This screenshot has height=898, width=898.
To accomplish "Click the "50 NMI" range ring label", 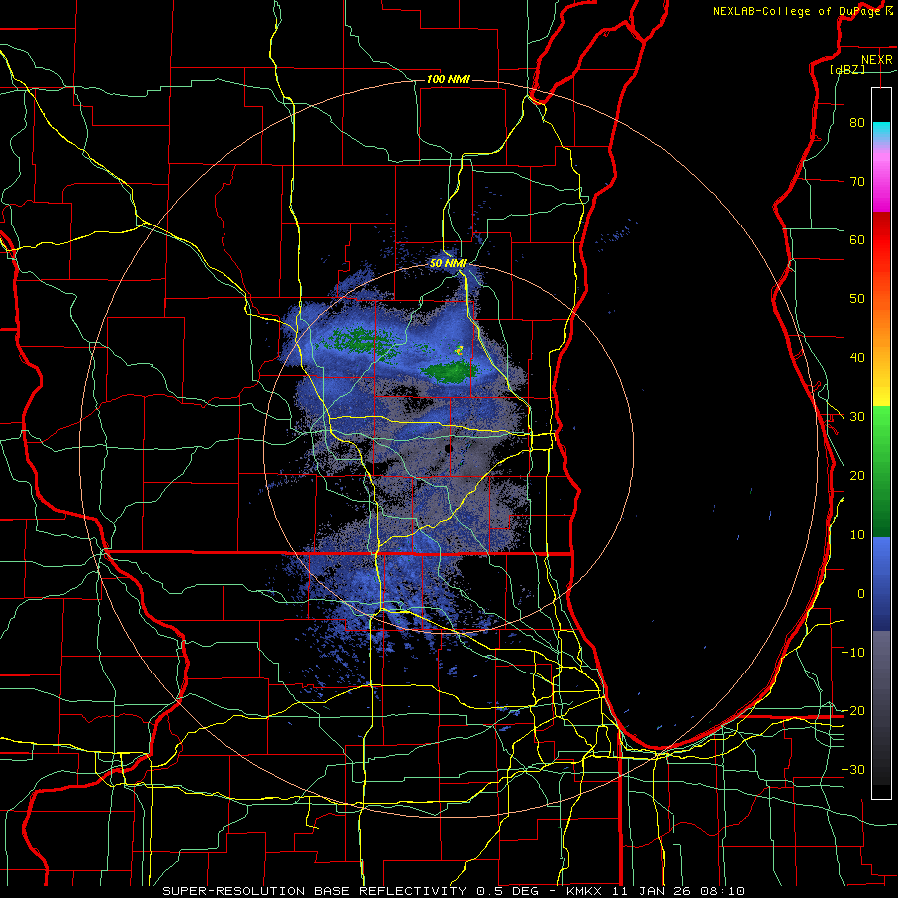I will [448, 264].
